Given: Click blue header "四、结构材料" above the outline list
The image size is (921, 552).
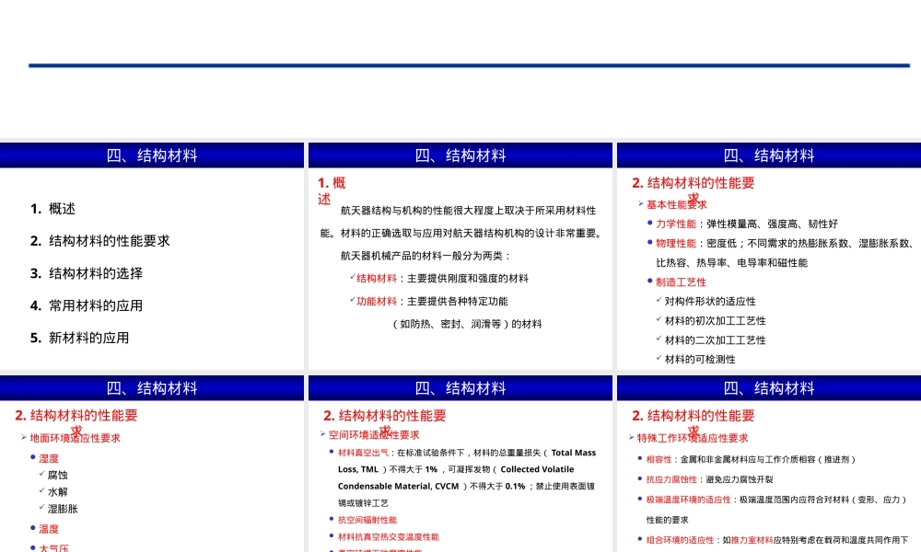Looking at the screenshot, I should point(152,155).
